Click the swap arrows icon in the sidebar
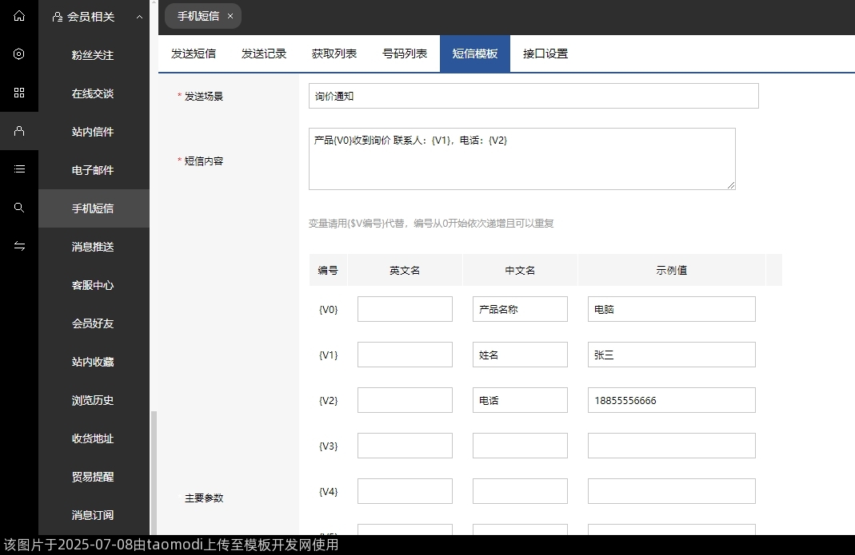 tap(19, 246)
